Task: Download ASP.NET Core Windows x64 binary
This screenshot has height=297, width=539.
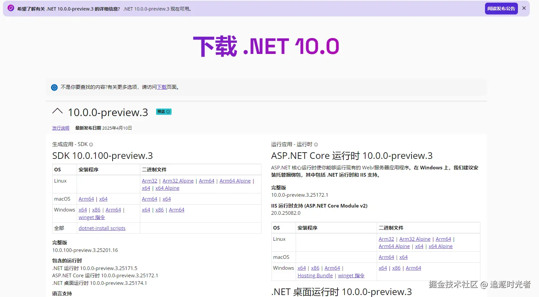Action: click(383, 268)
